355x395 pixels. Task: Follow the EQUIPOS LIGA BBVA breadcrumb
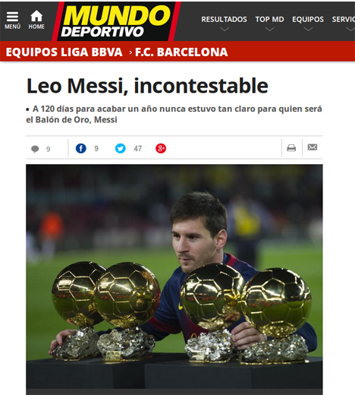tap(64, 52)
